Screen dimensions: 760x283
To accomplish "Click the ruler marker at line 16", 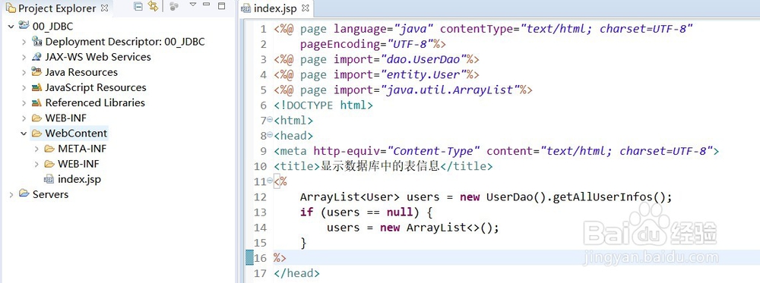I will (x=249, y=257).
